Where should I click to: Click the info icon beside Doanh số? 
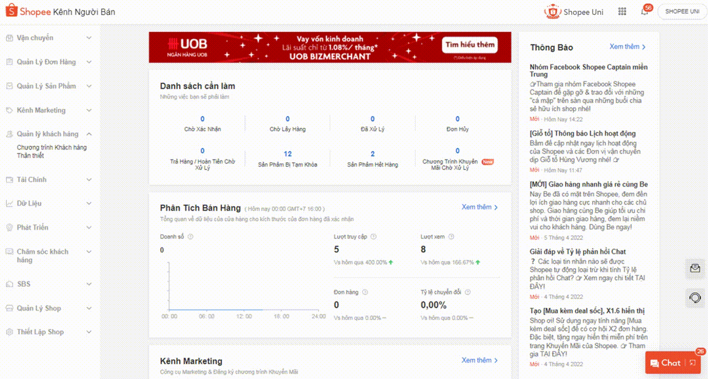(x=191, y=237)
